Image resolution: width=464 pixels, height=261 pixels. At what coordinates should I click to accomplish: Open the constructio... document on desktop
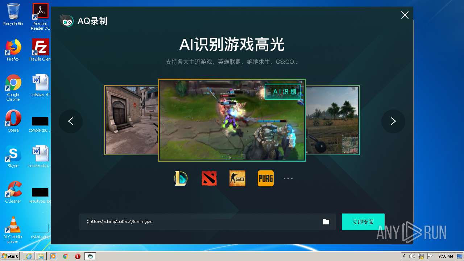tap(40, 157)
